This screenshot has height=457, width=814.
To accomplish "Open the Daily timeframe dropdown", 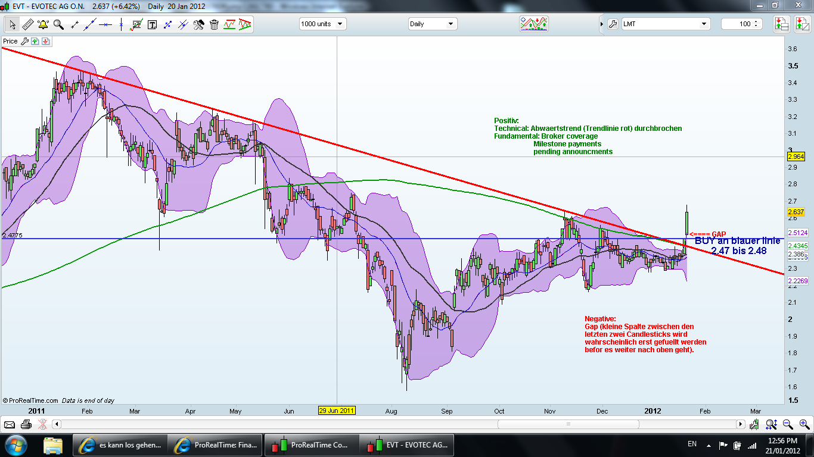I will pos(433,24).
